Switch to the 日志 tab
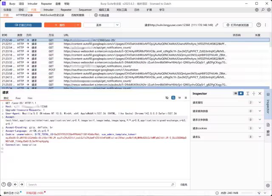 (137, 10)
